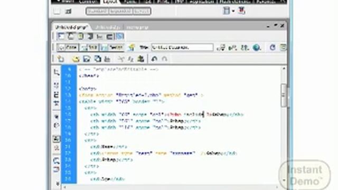Click the vertical scrollbar up arrow
Image resolution: width=338 pixels, height=190 pixels.
[284, 69]
